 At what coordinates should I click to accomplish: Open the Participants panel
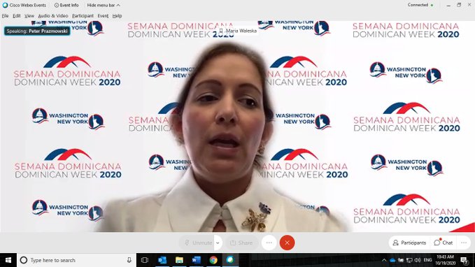coord(410,243)
